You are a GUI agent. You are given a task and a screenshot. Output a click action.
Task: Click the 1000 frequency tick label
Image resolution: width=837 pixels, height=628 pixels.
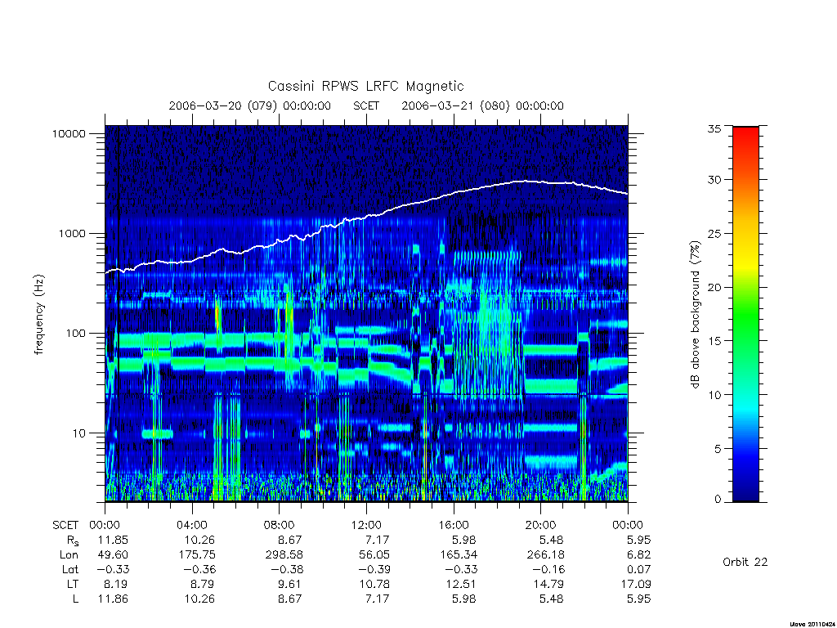point(72,233)
